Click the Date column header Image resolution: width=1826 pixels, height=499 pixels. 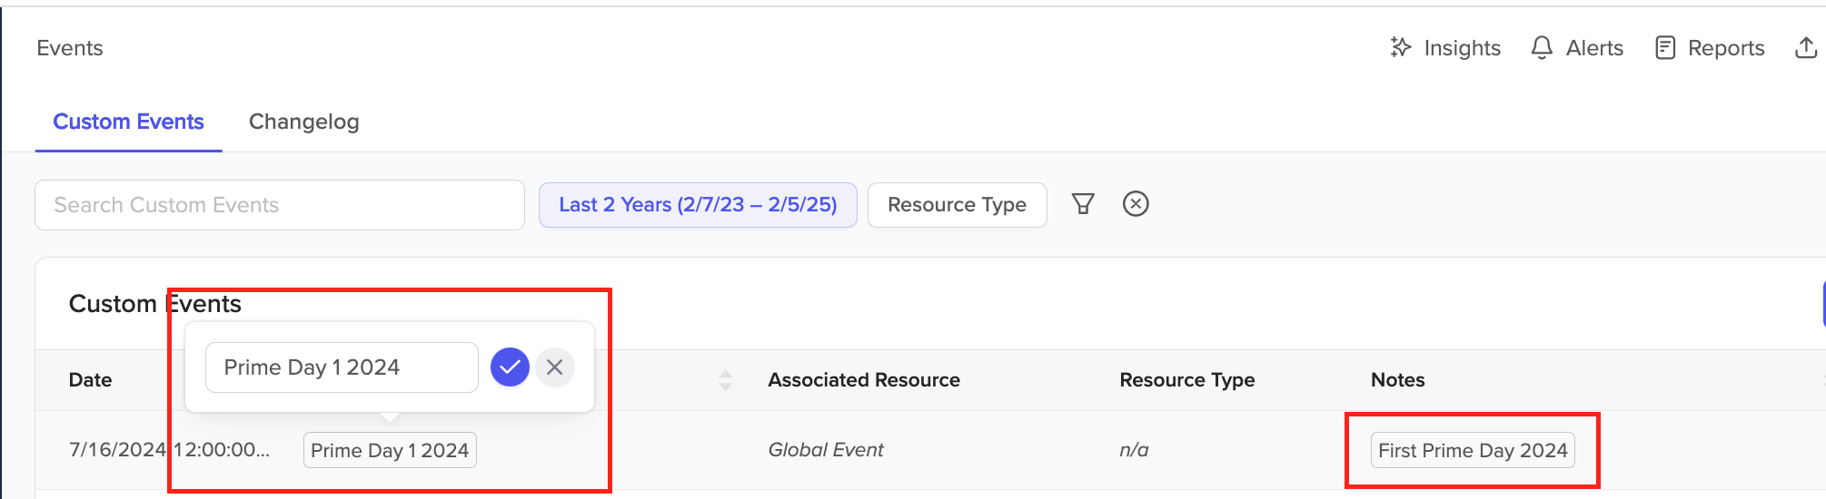pos(91,380)
